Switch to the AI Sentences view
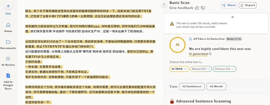Screen dimensions: 270x105 click(x=192, y=86)
